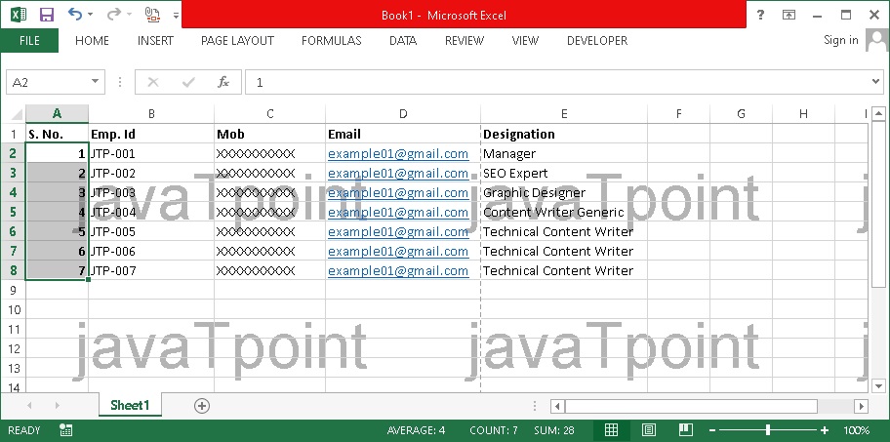Expand the formula bar

point(875,83)
